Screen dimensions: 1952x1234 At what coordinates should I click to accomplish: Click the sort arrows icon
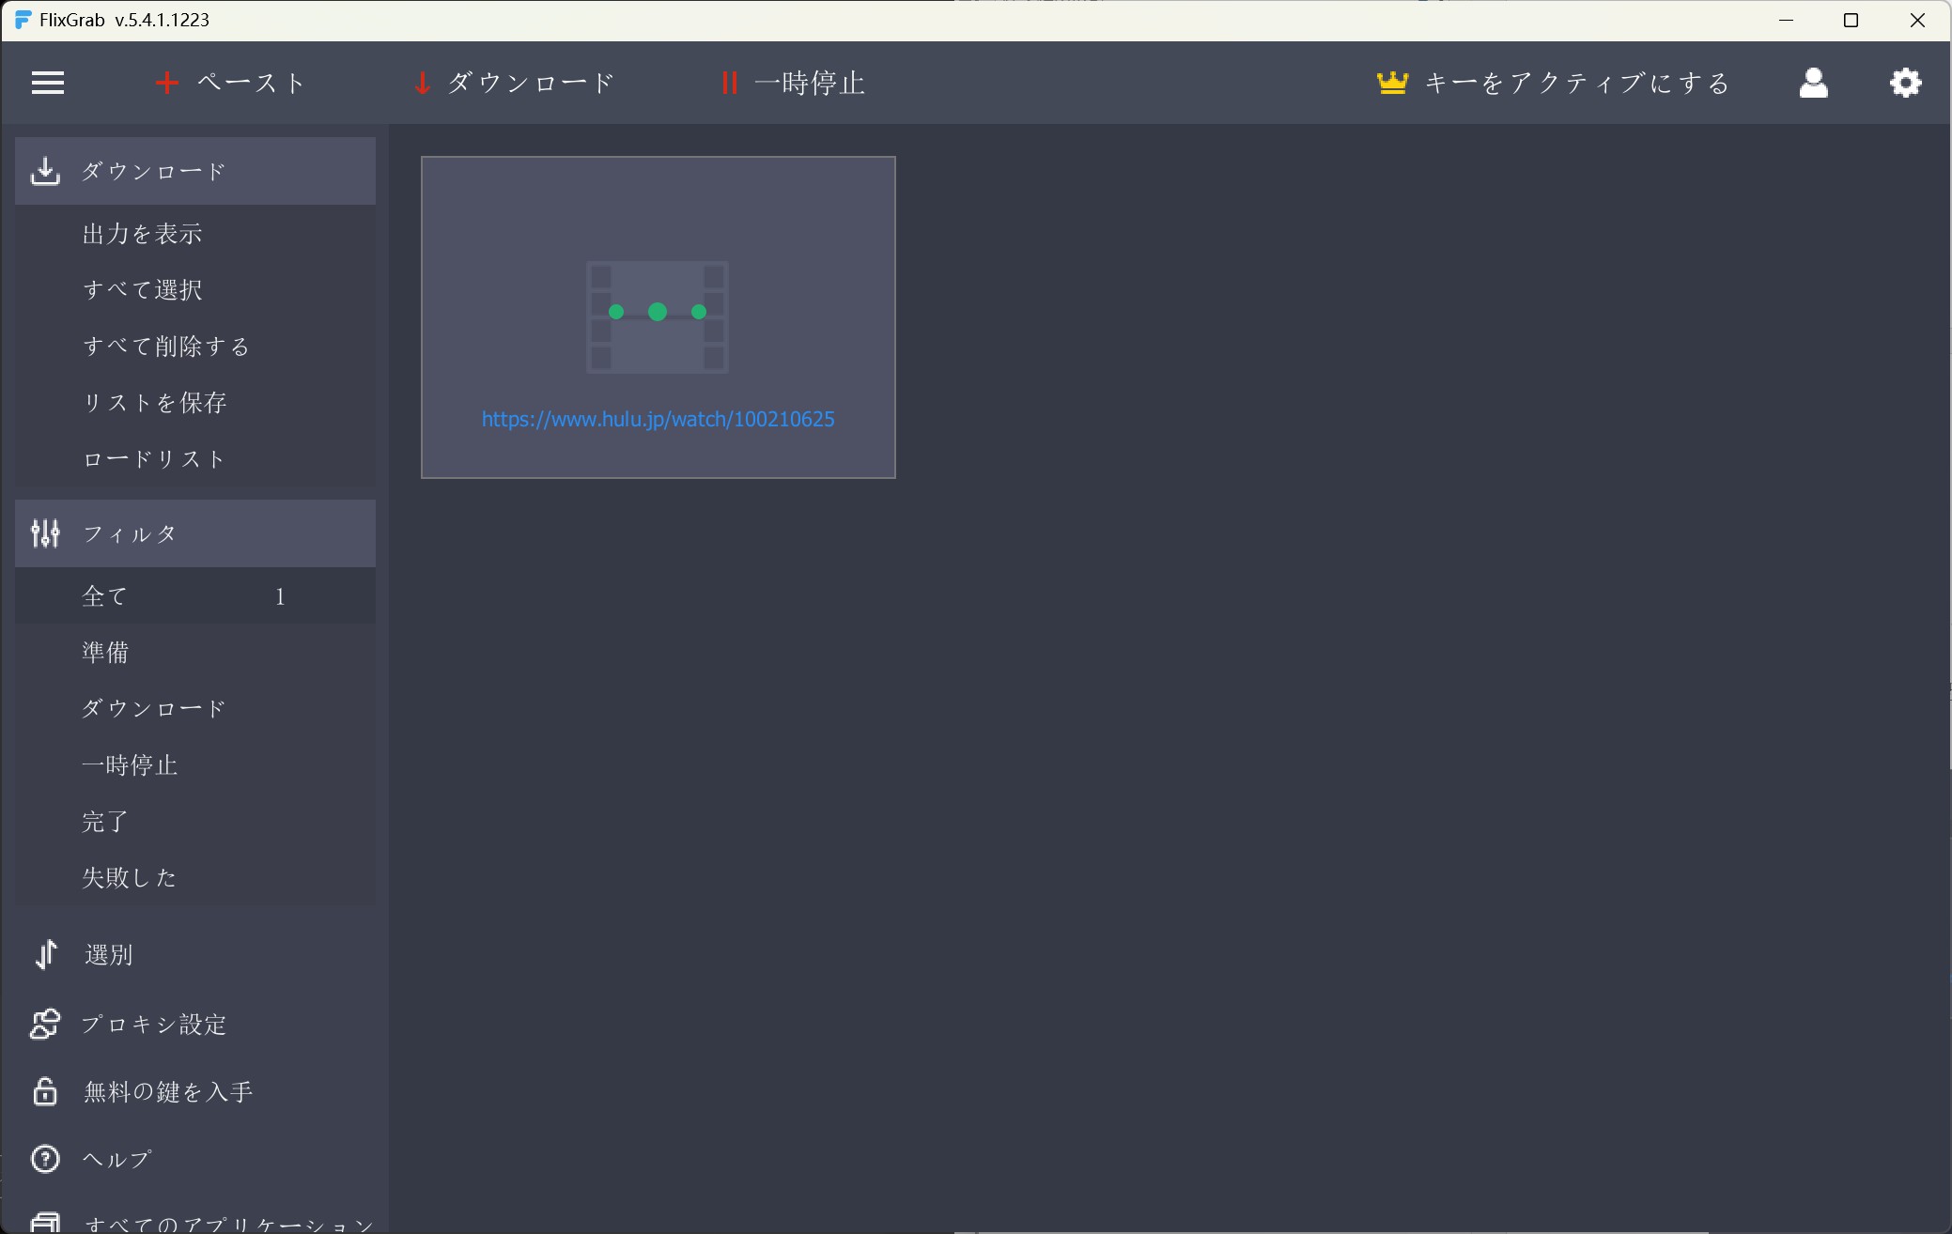(46, 954)
